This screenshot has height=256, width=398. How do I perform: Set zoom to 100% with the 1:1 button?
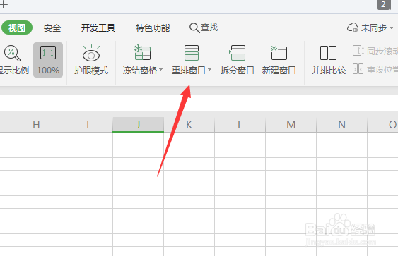tap(48, 60)
